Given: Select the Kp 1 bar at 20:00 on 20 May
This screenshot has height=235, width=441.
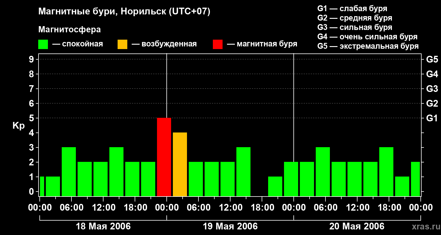Looking at the screenshot, I should [402, 186].
